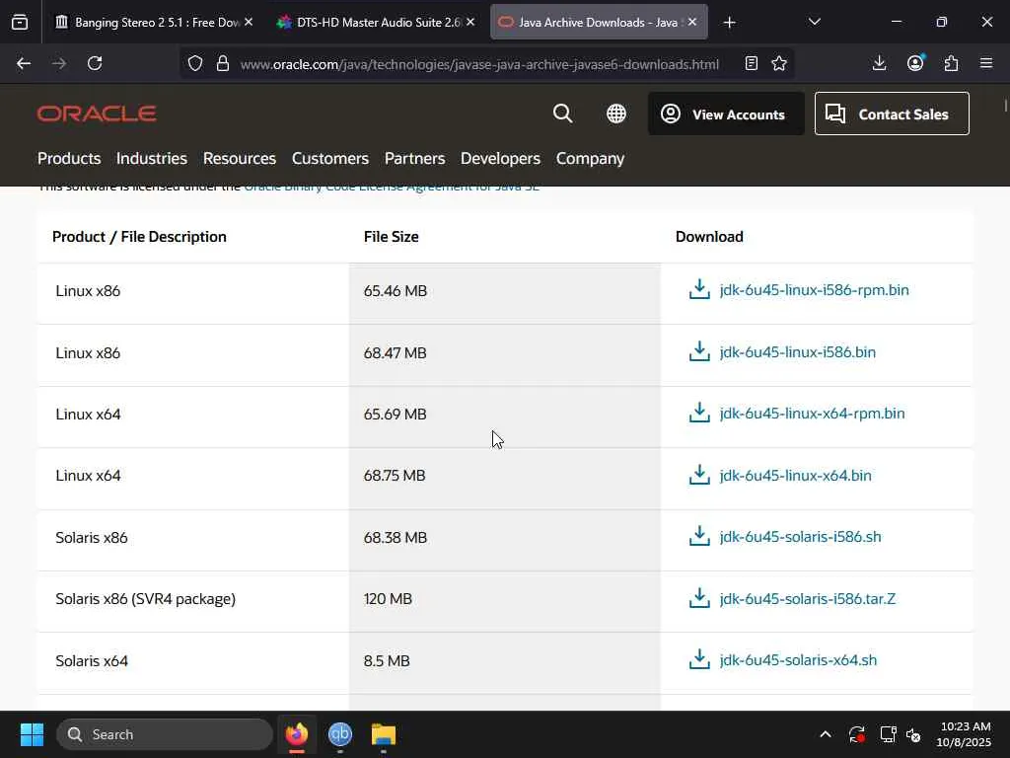Click the View Accounts button
This screenshot has height=758, width=1010.
[726, 114]
